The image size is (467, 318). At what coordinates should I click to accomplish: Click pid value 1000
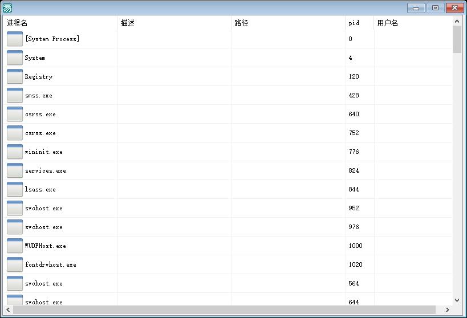point(356,246)
